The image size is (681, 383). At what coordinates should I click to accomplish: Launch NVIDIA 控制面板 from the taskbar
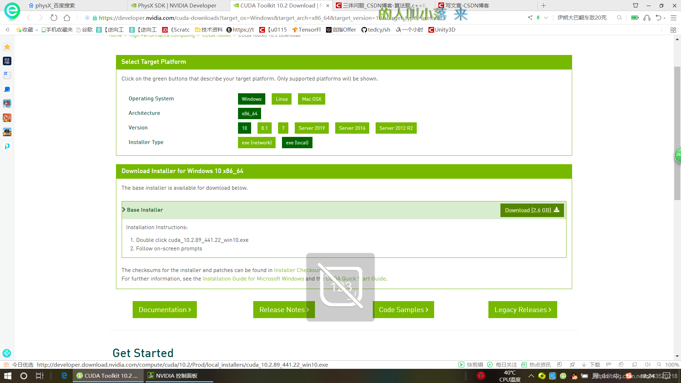pos(174,376)
